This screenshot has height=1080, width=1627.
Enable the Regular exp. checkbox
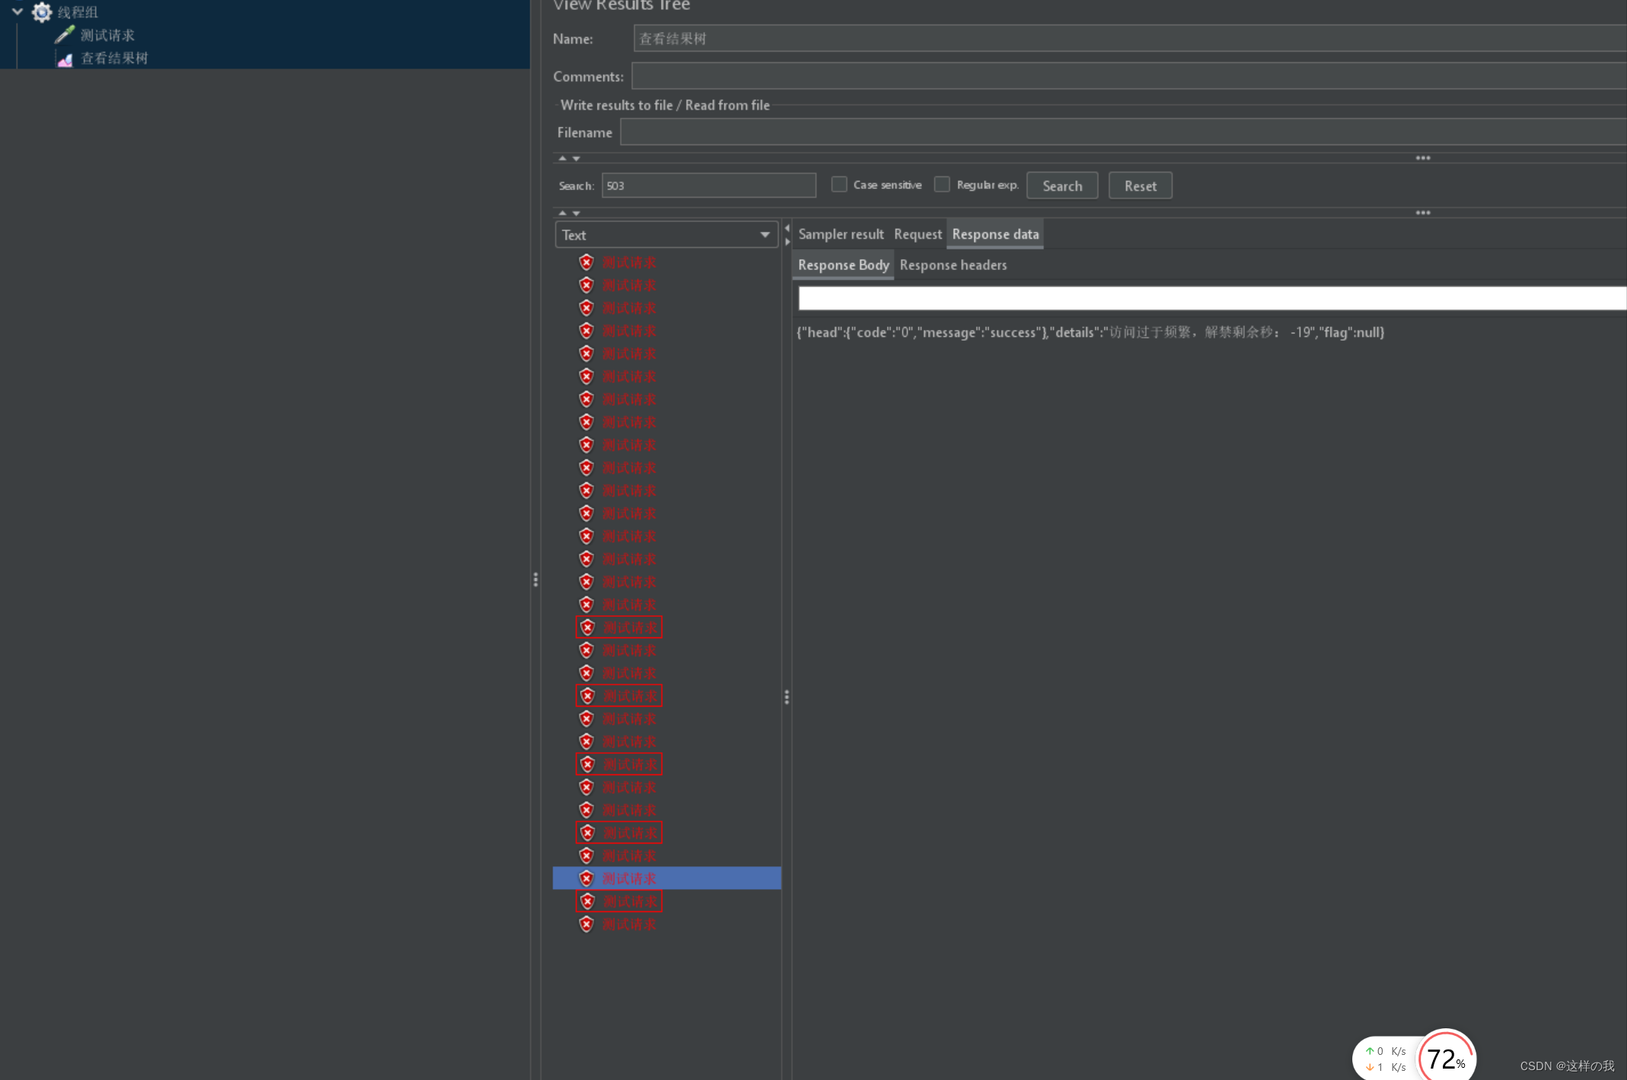click(x=942, y=185)
